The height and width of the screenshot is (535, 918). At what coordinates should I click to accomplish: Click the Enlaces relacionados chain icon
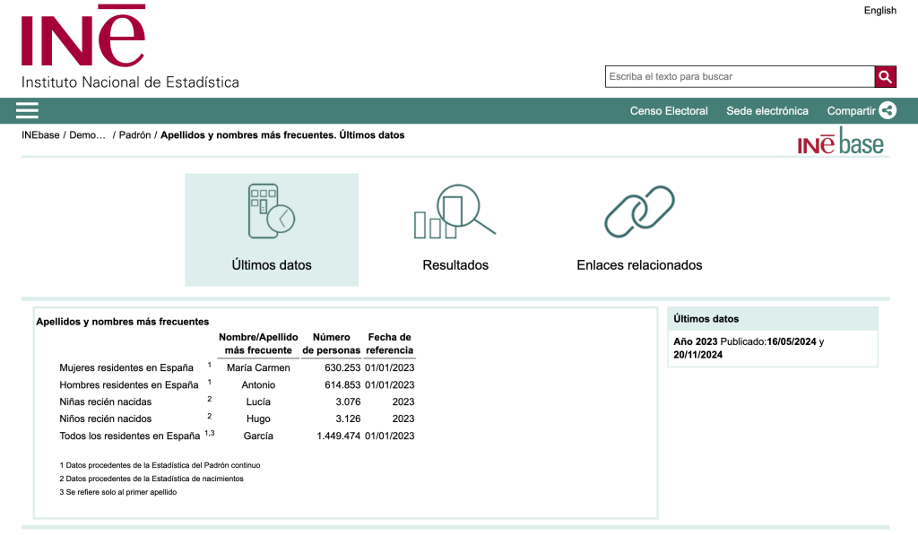(639, 211)
